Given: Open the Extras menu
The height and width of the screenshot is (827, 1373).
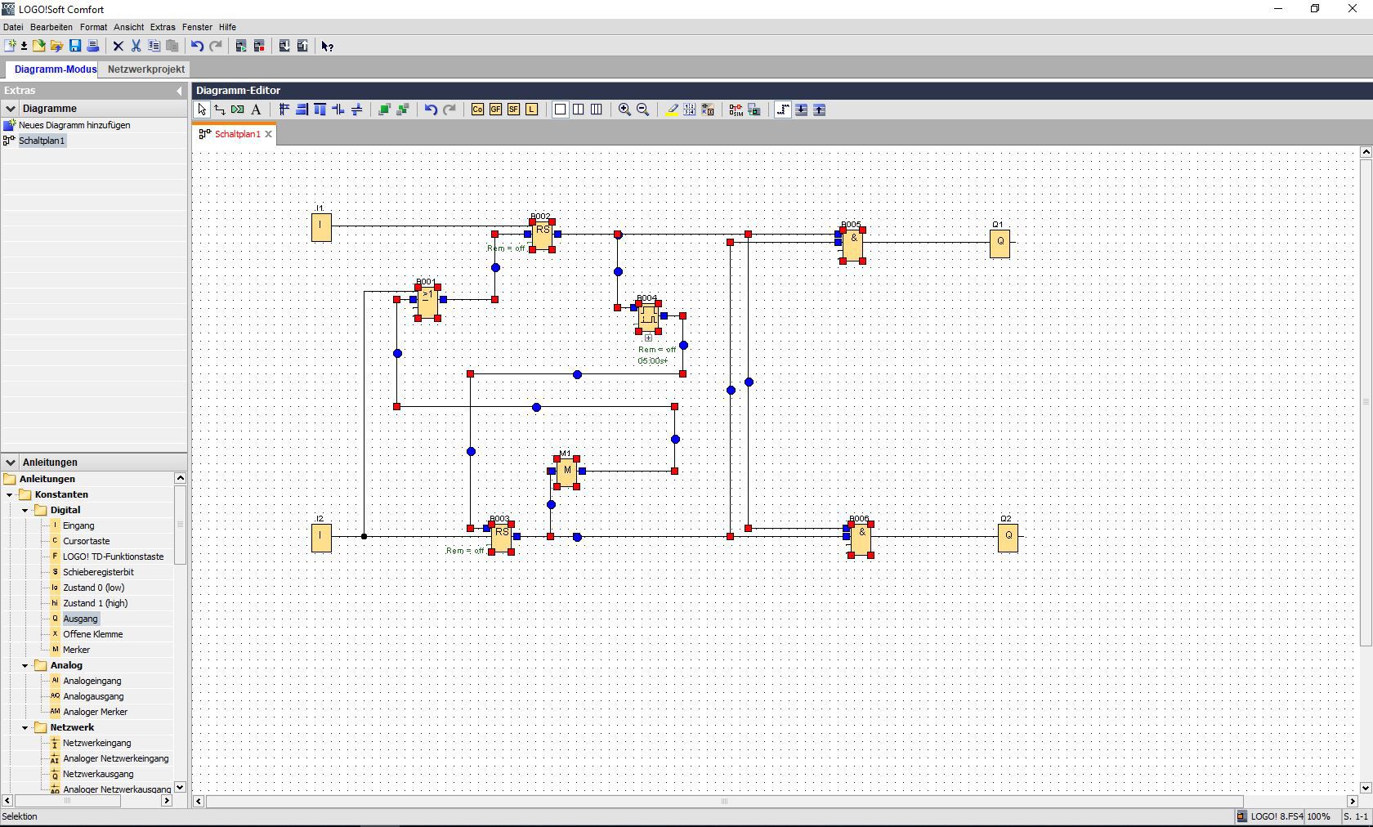Looking at the screenshot, I should 163,27.
